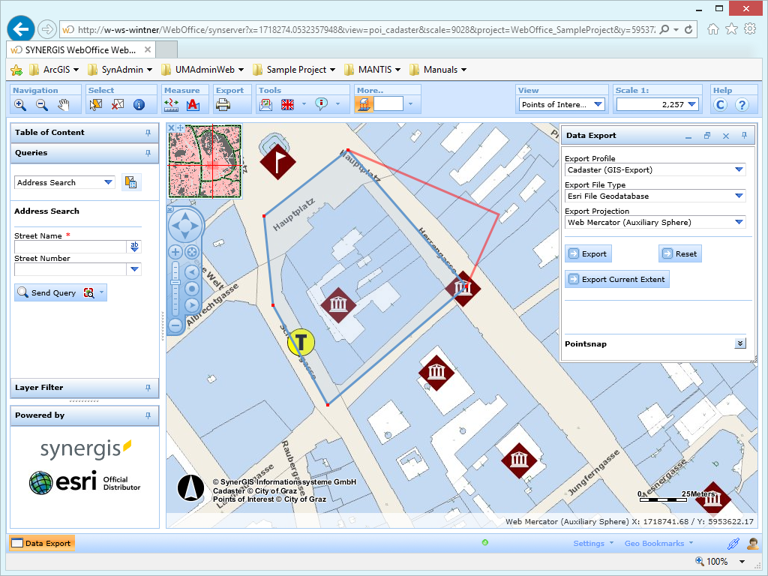Click the UK flag language icon

tap(287, 105)
